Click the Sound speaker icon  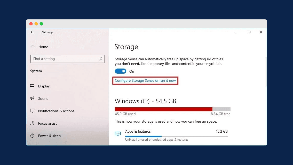click(32, 99)
